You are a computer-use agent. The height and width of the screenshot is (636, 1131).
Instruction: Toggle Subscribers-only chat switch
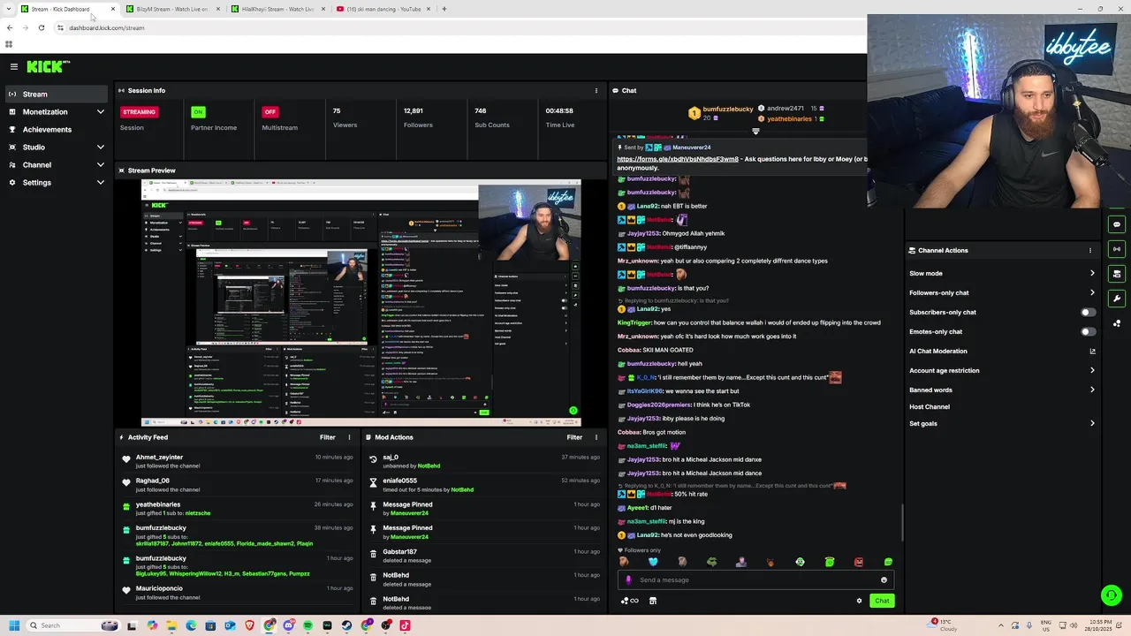1088,312
